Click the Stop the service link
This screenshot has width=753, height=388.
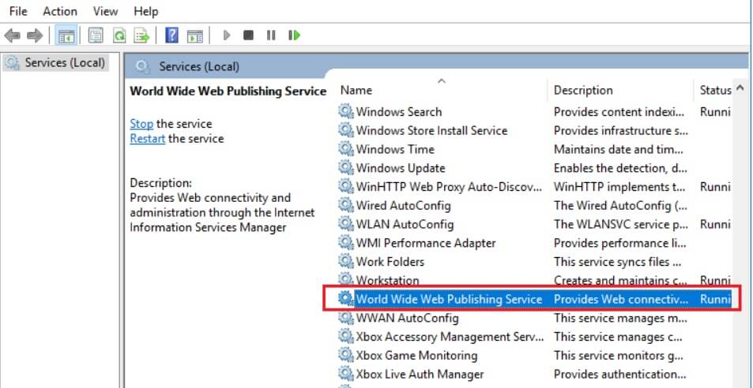(x=141, y=124)
